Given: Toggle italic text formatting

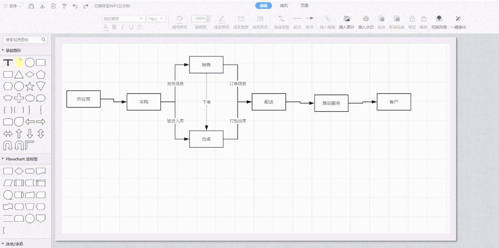Looking at the screenshot, I should (x=122, y=27).
